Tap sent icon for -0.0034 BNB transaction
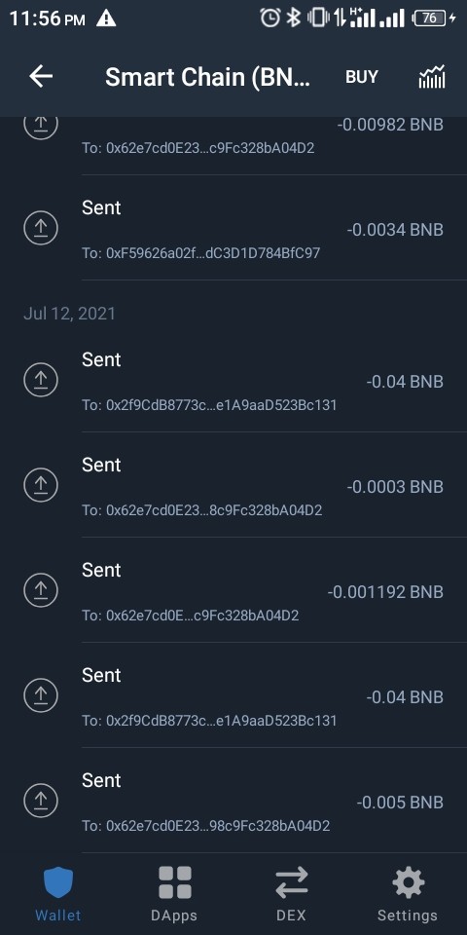 pos(41,228)
